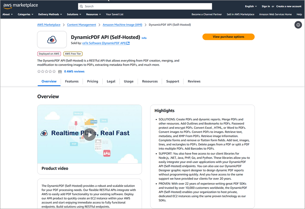Open Your Saved List
Image resolution: width=305 pixels, height=209 pixels.
115,14
